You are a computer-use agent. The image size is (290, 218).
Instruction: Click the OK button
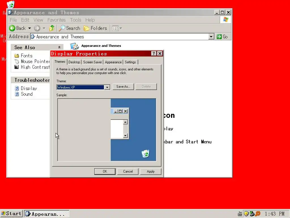[105, 171]
